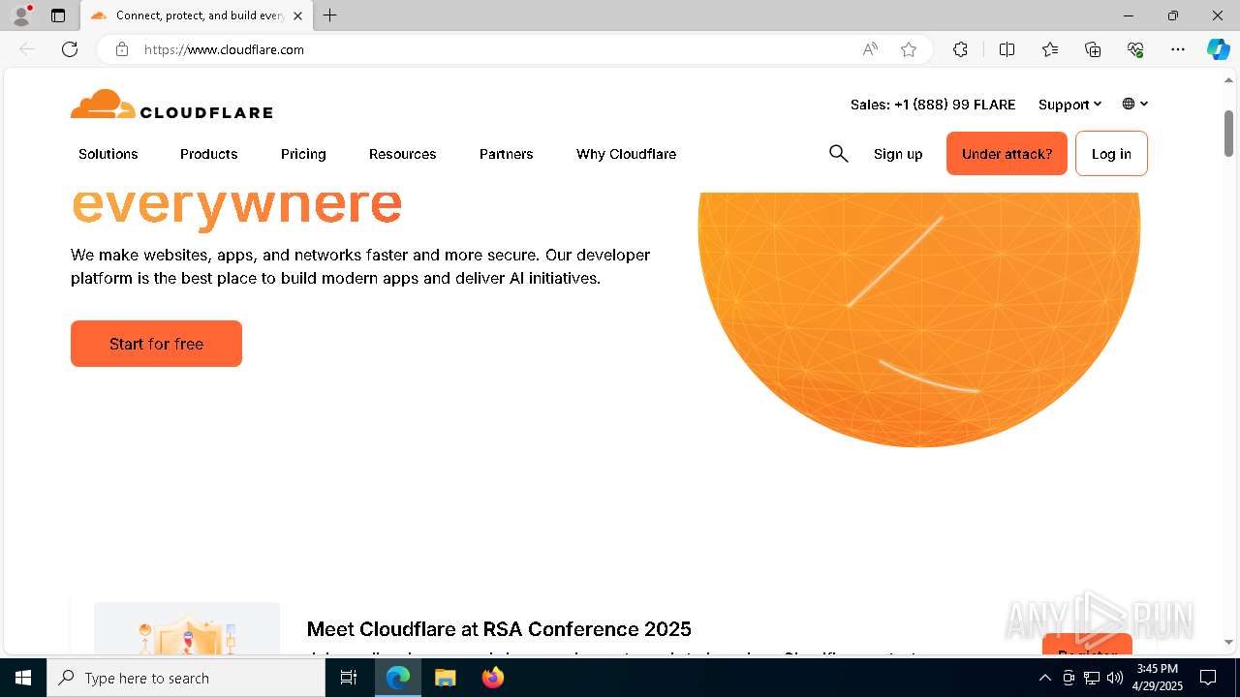The image size is (1240, 697).
Task: Open the volume tray icon
Action: click(x=1114, y=678)
